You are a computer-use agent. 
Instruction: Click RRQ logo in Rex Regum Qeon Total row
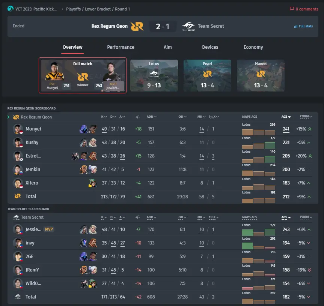[x=18, y=196]
